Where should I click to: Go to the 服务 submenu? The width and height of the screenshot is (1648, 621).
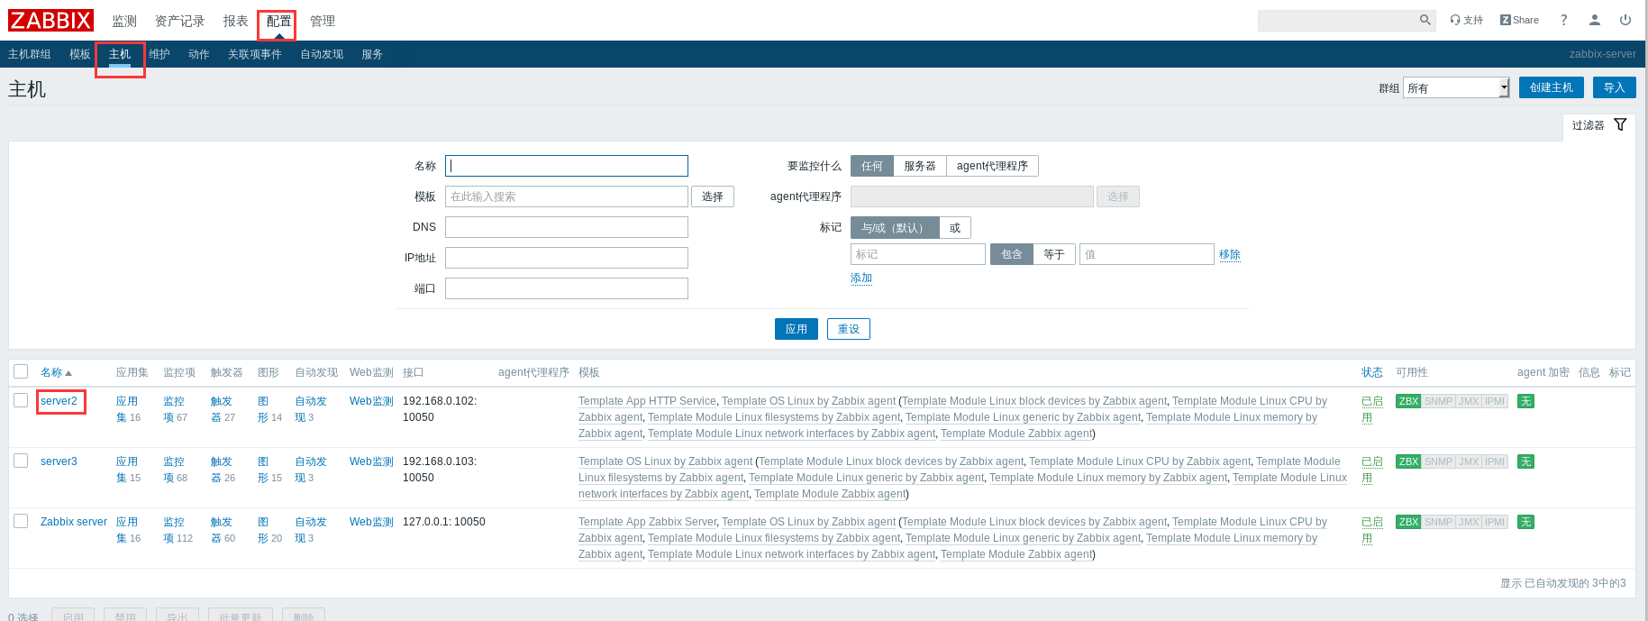372,54
